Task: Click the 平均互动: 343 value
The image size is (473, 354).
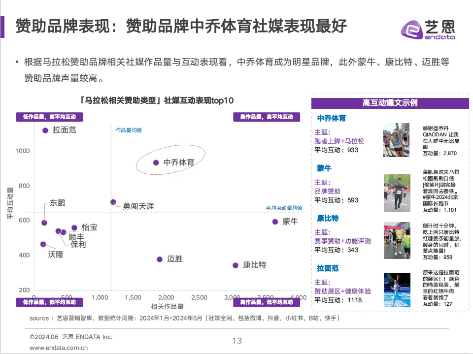Action: click(337, 250)
